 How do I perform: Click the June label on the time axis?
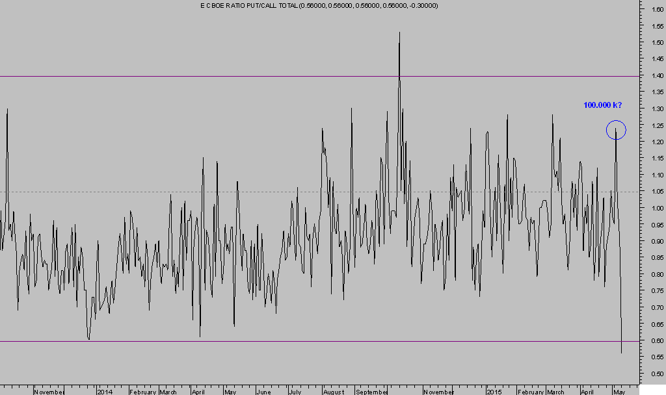[x=264, y=392]
